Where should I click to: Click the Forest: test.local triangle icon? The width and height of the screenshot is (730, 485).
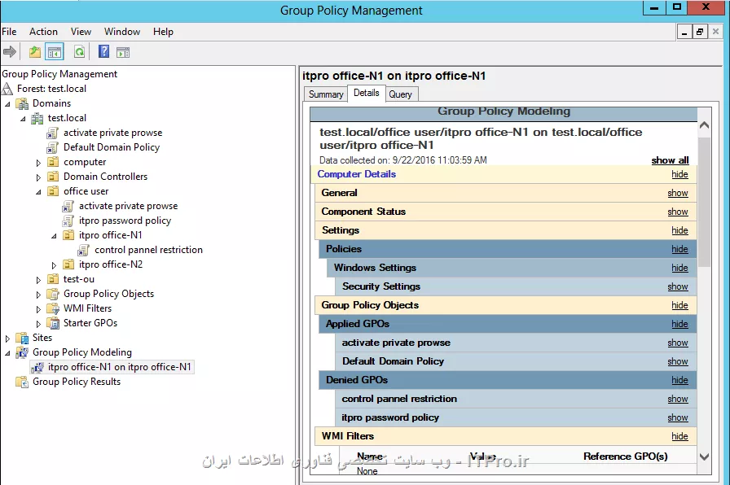tap(7, 89)
